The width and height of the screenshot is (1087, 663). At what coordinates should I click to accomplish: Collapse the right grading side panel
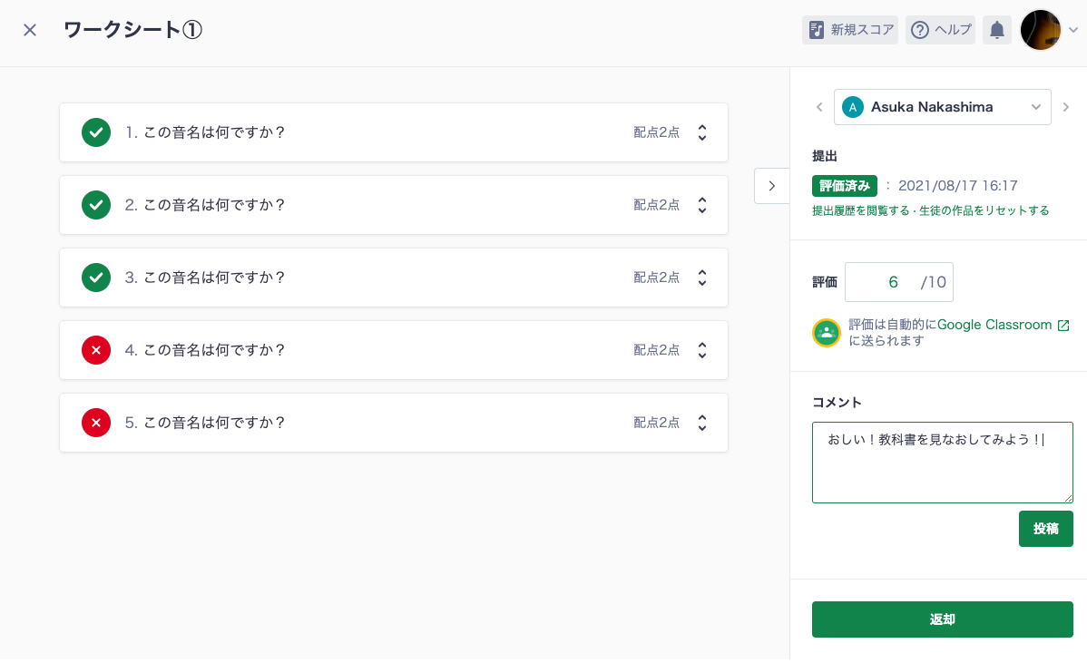click(x=771, y=186)
